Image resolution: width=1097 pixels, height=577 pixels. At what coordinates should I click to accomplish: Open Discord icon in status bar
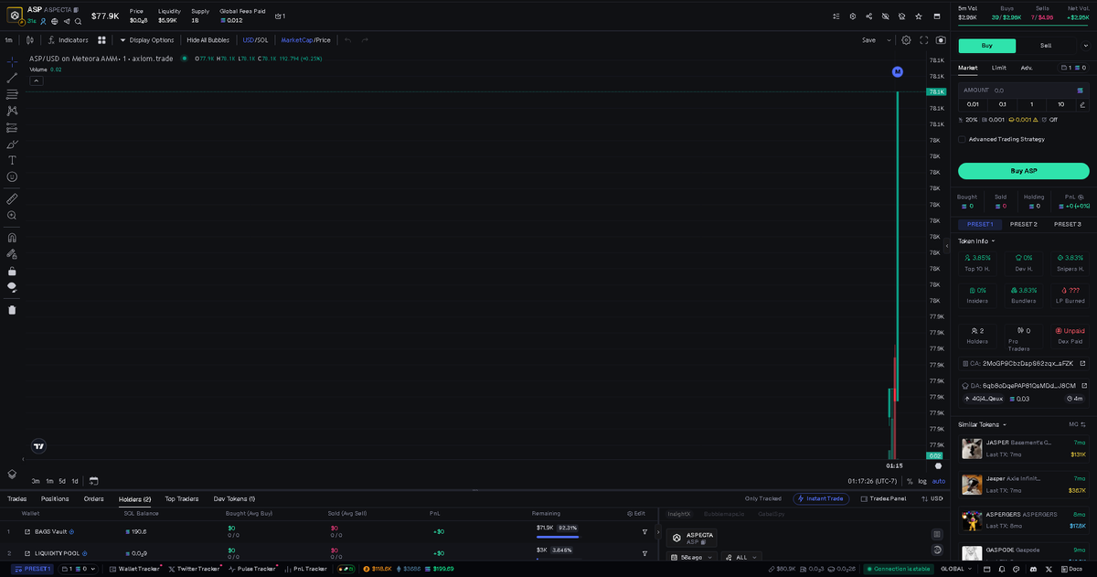pos(1031,569)
